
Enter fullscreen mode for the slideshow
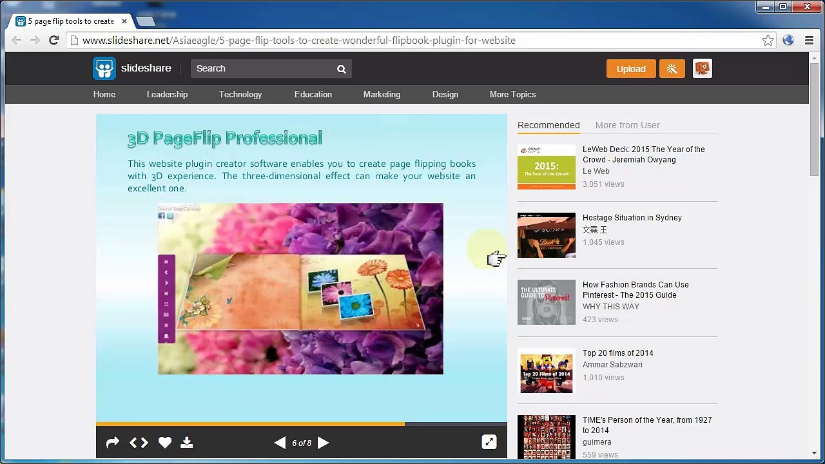489,442
